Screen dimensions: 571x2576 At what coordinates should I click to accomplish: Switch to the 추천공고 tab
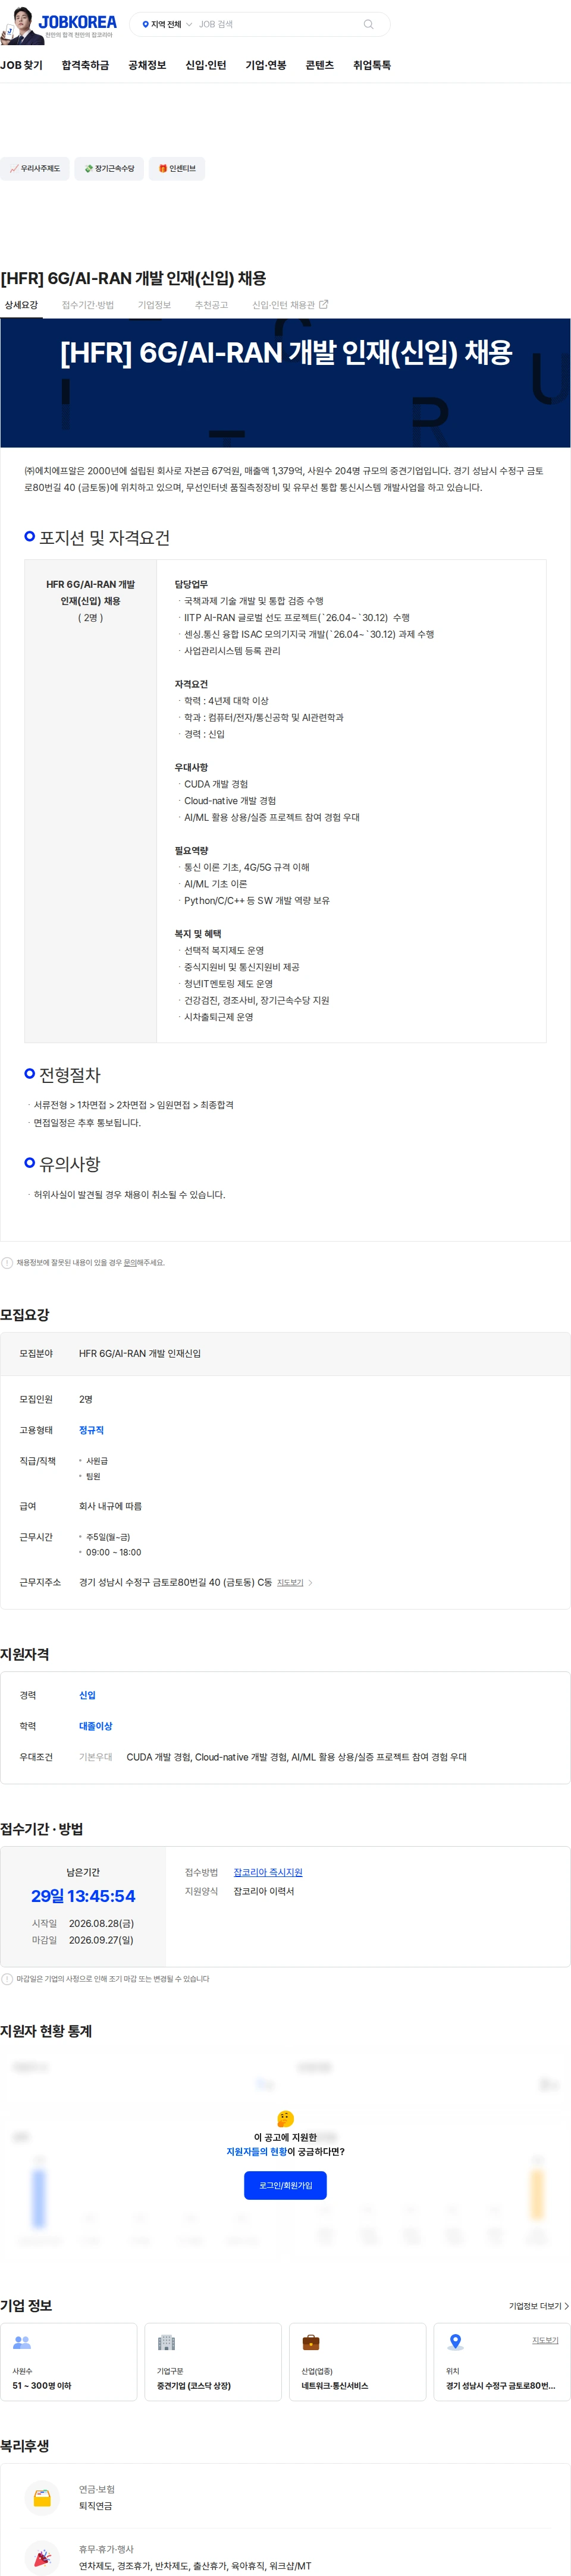pos(212,305)
